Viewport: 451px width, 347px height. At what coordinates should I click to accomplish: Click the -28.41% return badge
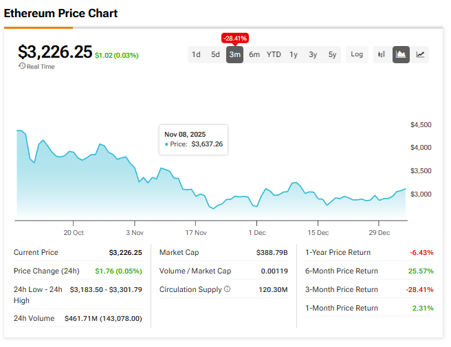click(x=234, y=38)
